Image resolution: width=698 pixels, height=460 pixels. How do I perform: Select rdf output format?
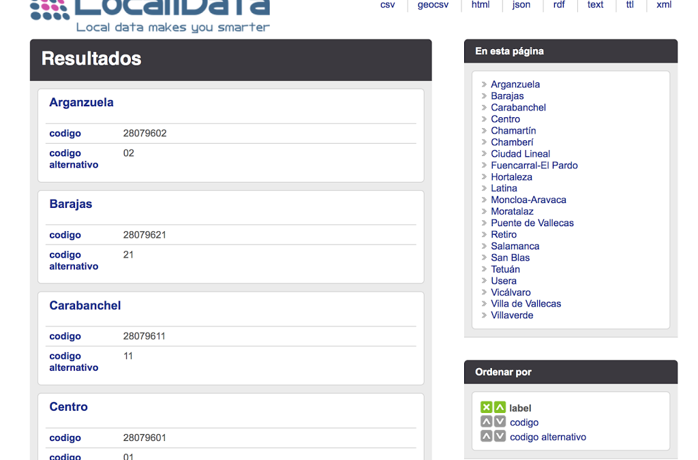[x=559, y=5]
